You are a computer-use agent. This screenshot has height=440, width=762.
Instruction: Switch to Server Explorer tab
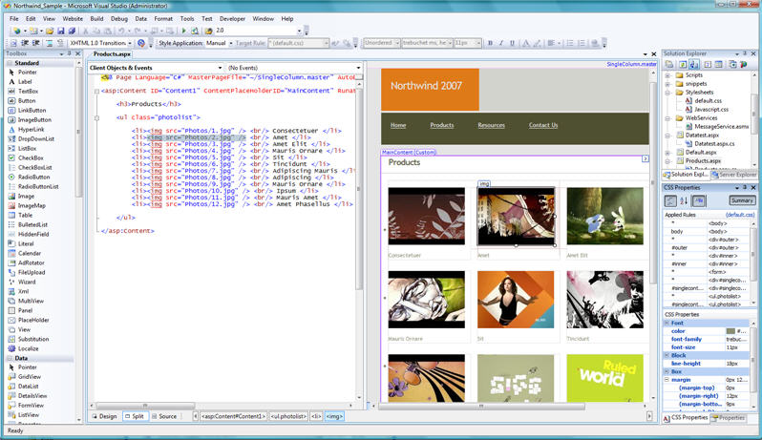(x=733, y=175)
